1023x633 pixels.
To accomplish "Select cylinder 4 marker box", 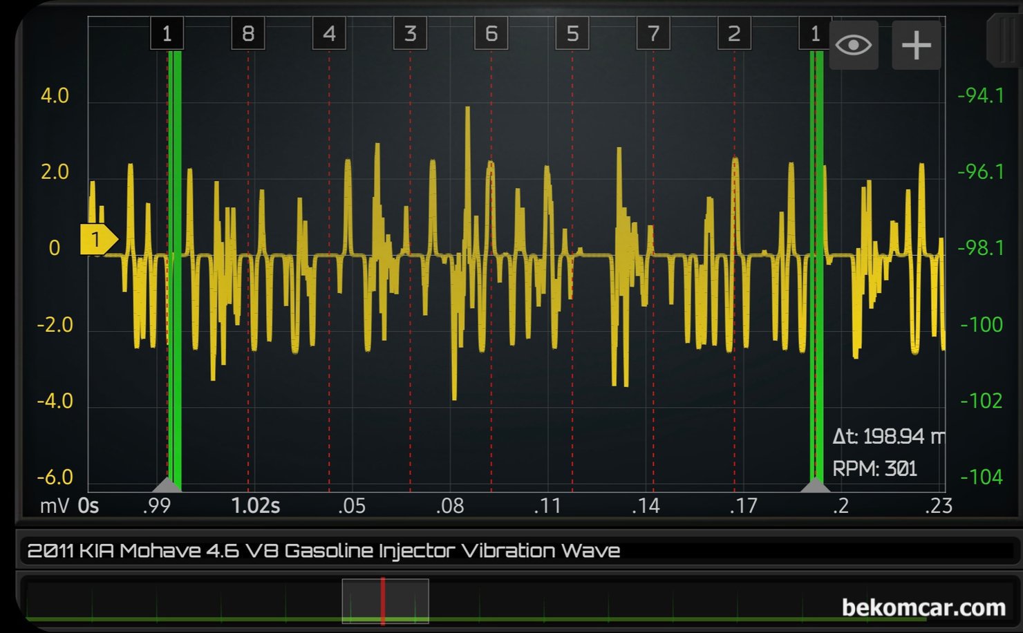I will tap(329, 34).
